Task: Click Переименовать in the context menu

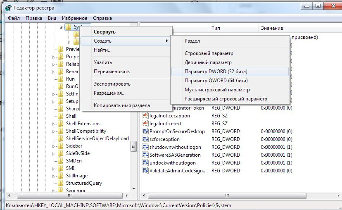Action: tap(126, 72)
